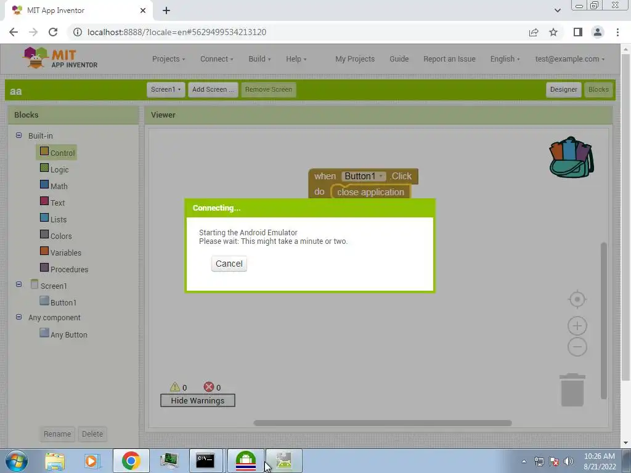Image resolution: width=631 pixels, height=473 pixels.
Task: Open the Help menu
Action: point(296,59)
